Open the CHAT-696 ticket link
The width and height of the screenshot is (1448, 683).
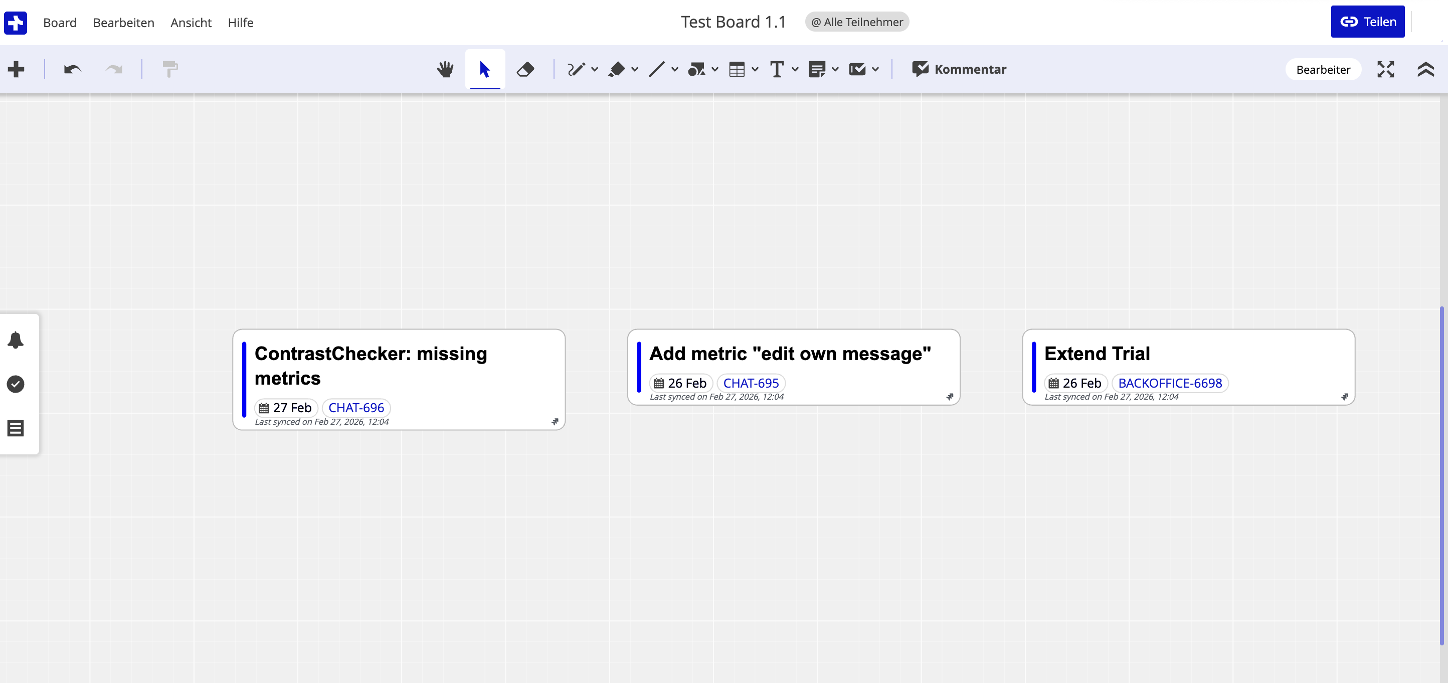coord(355,408)
